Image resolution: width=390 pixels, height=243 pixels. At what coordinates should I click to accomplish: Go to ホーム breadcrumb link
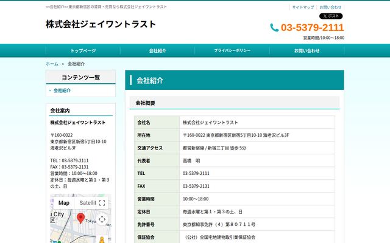52,64
